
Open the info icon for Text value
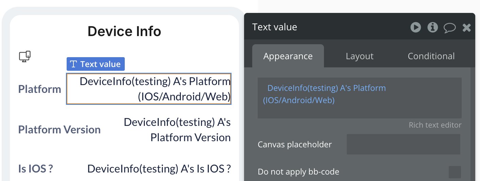click(432, 27)
